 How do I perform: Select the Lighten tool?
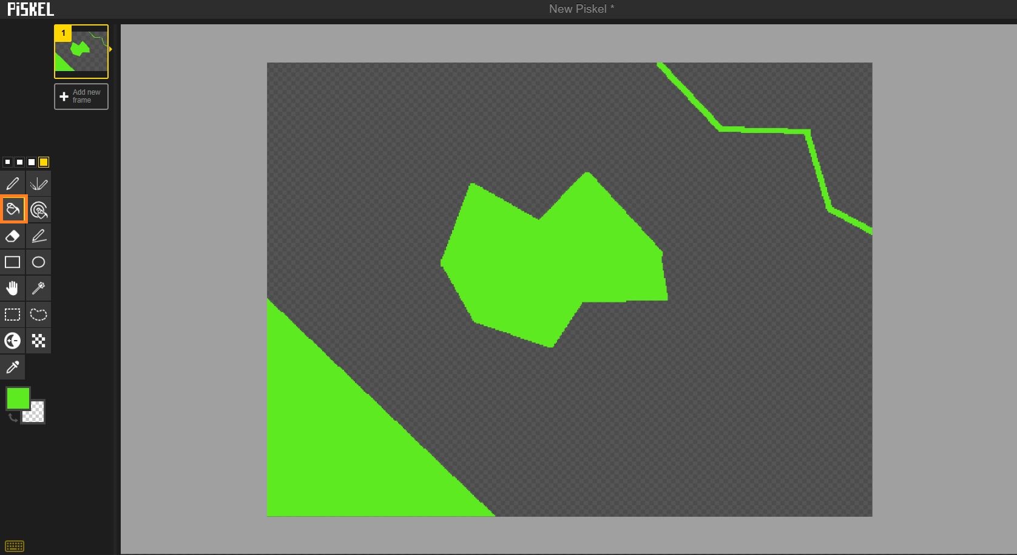coord(12,341)
